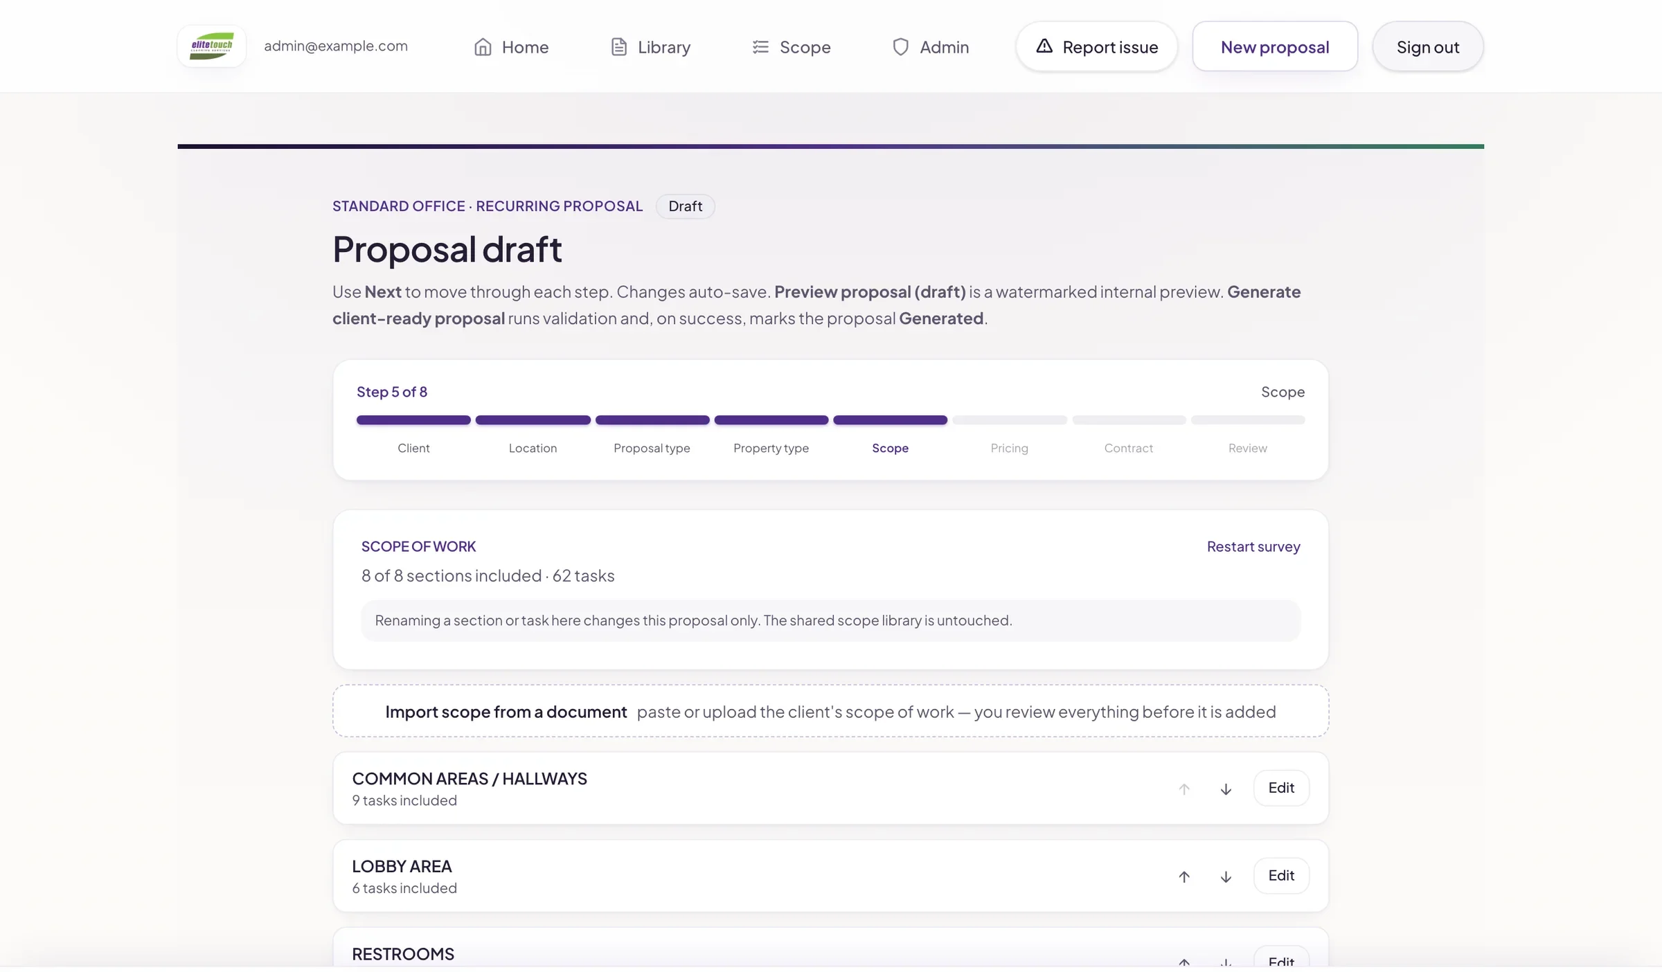Move Common Areas / Hallways section up
Image resolution: width=1662 pixels, height=972 pixels.
(1184, 789)
